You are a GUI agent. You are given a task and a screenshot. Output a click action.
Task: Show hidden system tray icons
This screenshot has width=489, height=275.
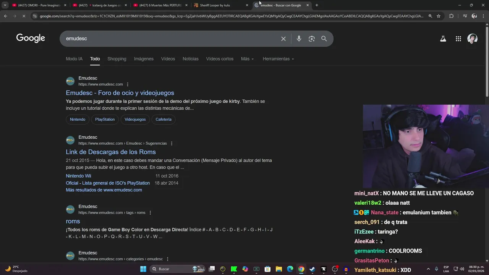tap(428, 269)
